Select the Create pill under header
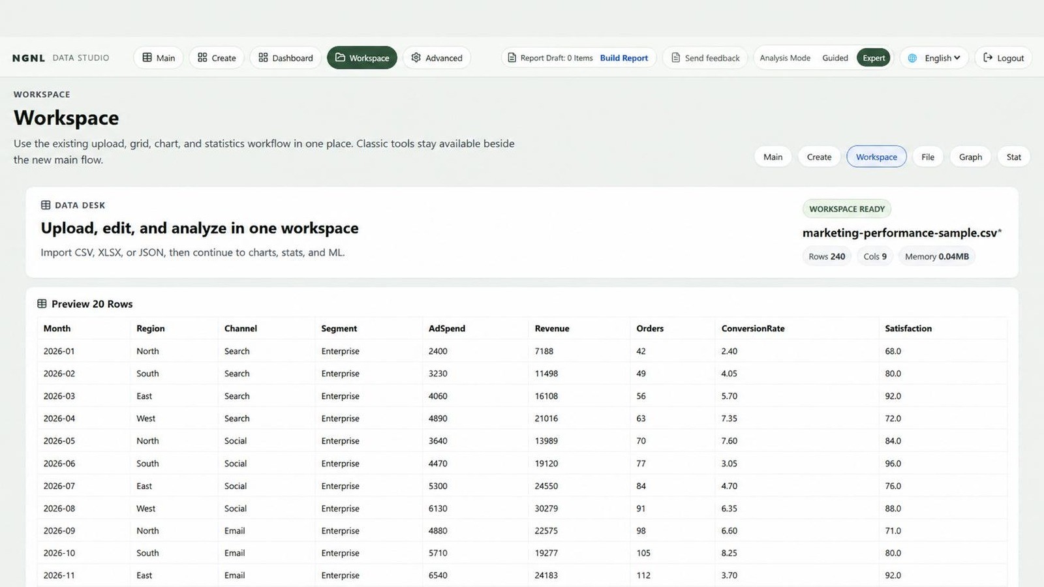Image resolution: width=1044 pixels, height=587 pixels. click(819, 157)
